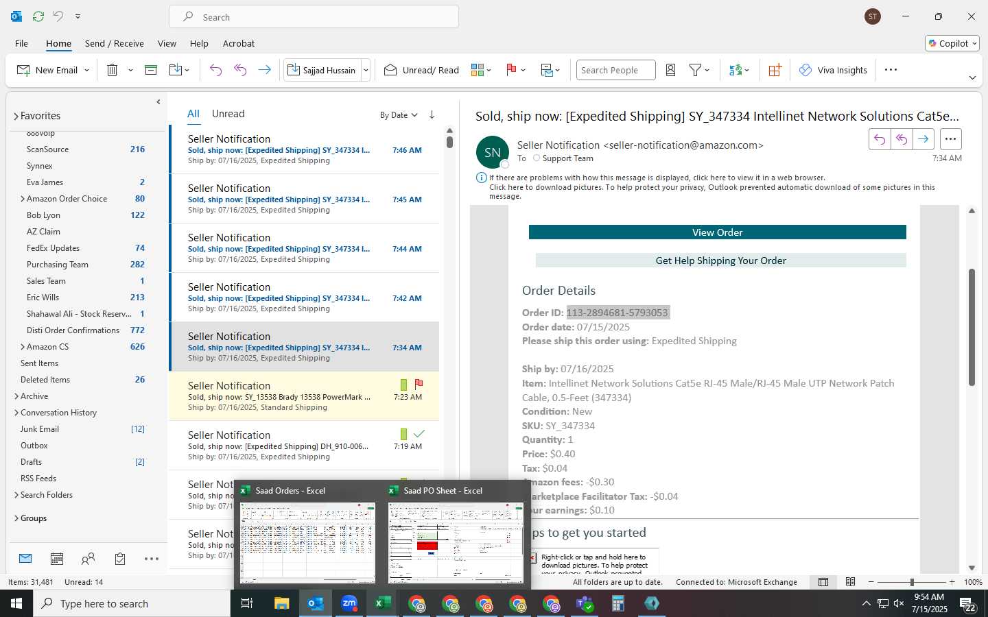Image resolution: width=988 pixels, height=617 pixels.
Task: Open the Purchasing Team folder
Action: [x=58, y=265]
